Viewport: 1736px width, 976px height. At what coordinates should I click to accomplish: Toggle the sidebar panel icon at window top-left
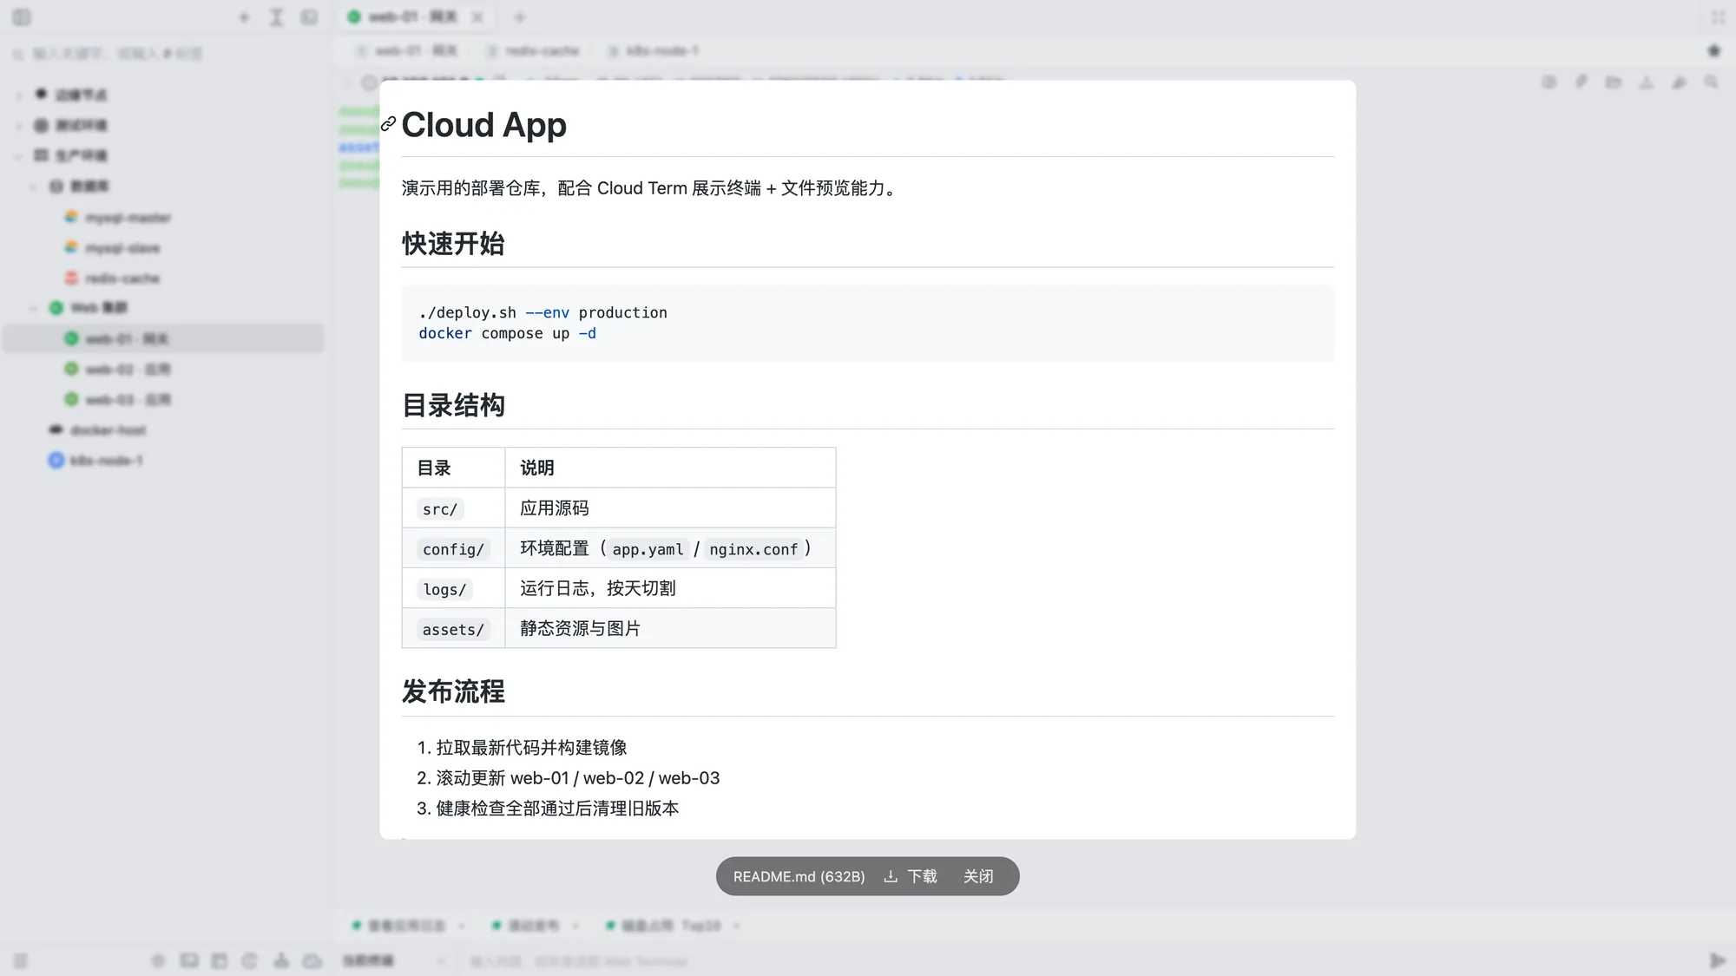pos(22,16)
